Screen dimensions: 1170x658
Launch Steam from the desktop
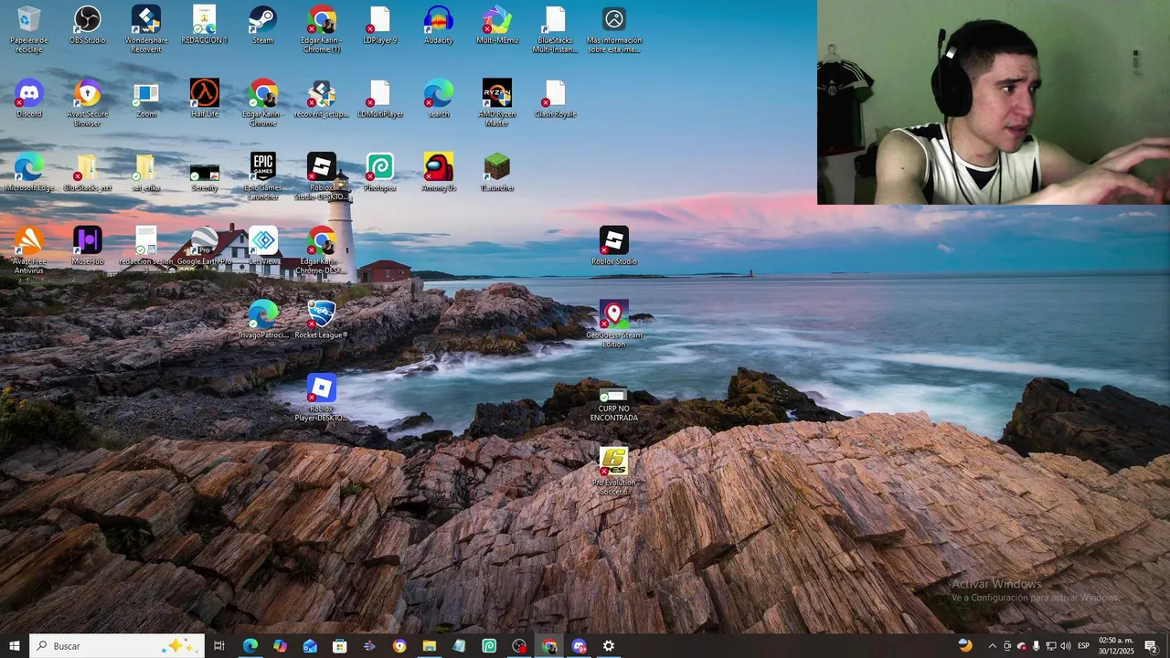[x=263, y=25]
